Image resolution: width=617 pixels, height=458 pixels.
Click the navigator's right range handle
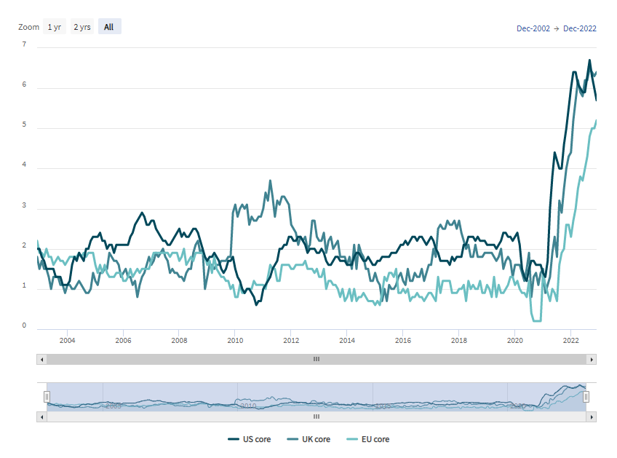[x=586, y=397]
